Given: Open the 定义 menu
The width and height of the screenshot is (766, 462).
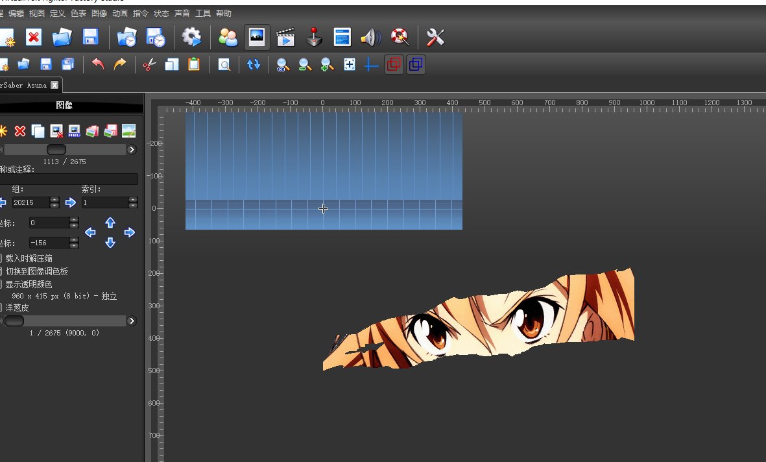Looking at the screenshot, I should pyautogui.click(x=57, y=13).
